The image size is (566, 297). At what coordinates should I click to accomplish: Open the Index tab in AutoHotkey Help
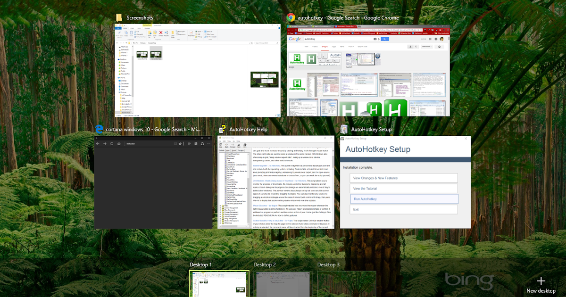pyautogui.click(x=228, y=150)
